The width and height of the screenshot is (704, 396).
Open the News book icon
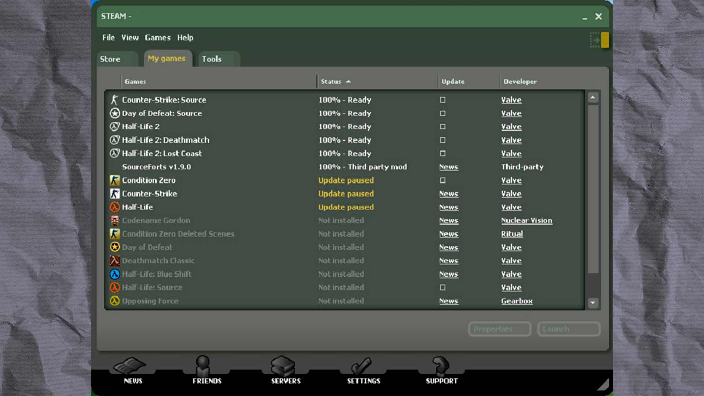coord(130,366)
